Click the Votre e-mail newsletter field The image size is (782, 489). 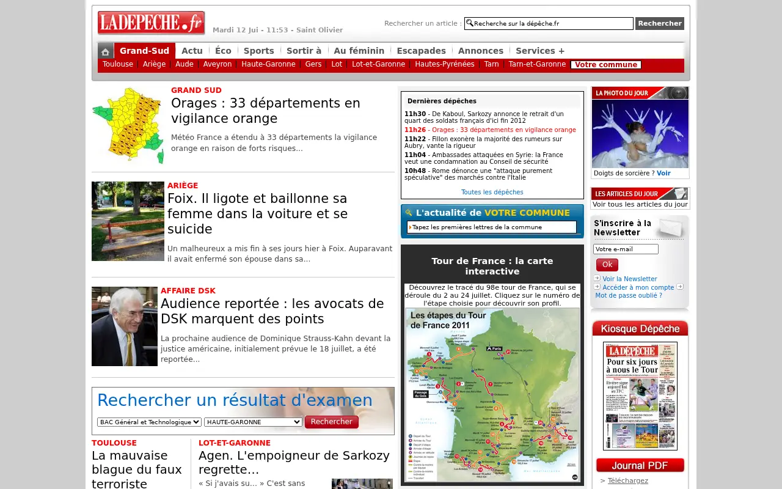[626, 249]
